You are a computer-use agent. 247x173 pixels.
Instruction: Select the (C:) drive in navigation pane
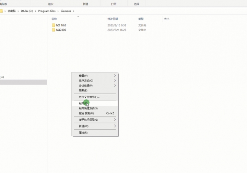click(2, 77)
